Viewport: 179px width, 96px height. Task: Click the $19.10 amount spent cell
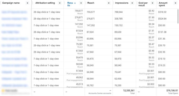(x=162, y=59)
